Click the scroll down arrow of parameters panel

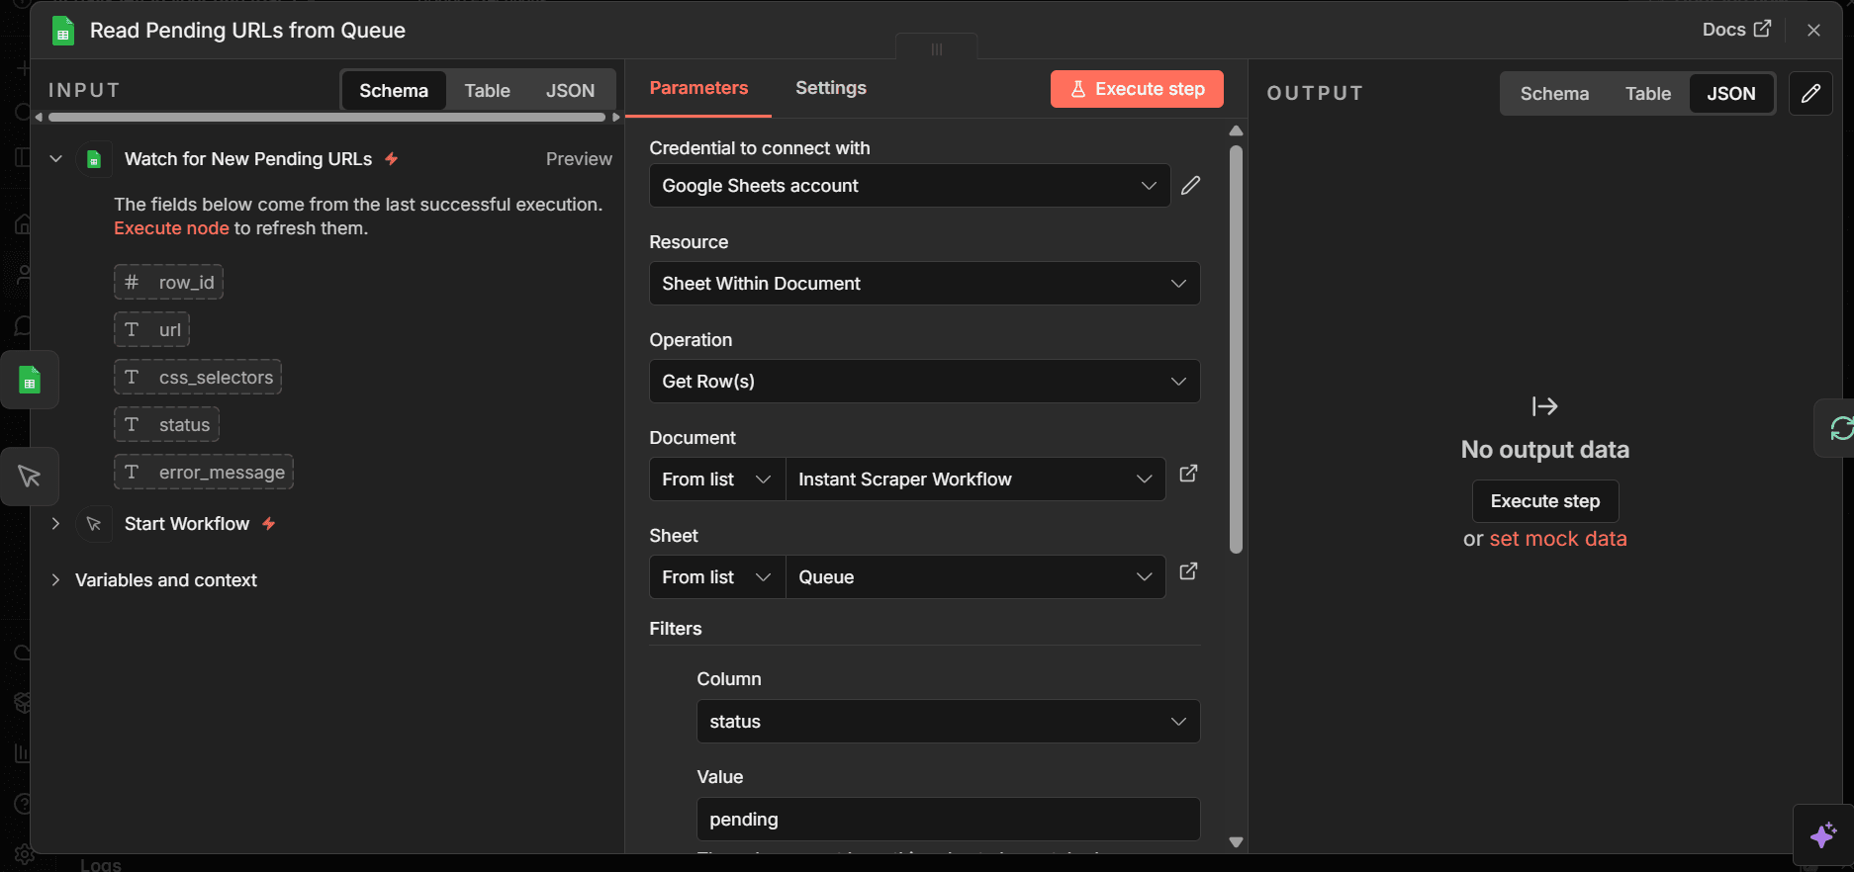[1236, 842]
